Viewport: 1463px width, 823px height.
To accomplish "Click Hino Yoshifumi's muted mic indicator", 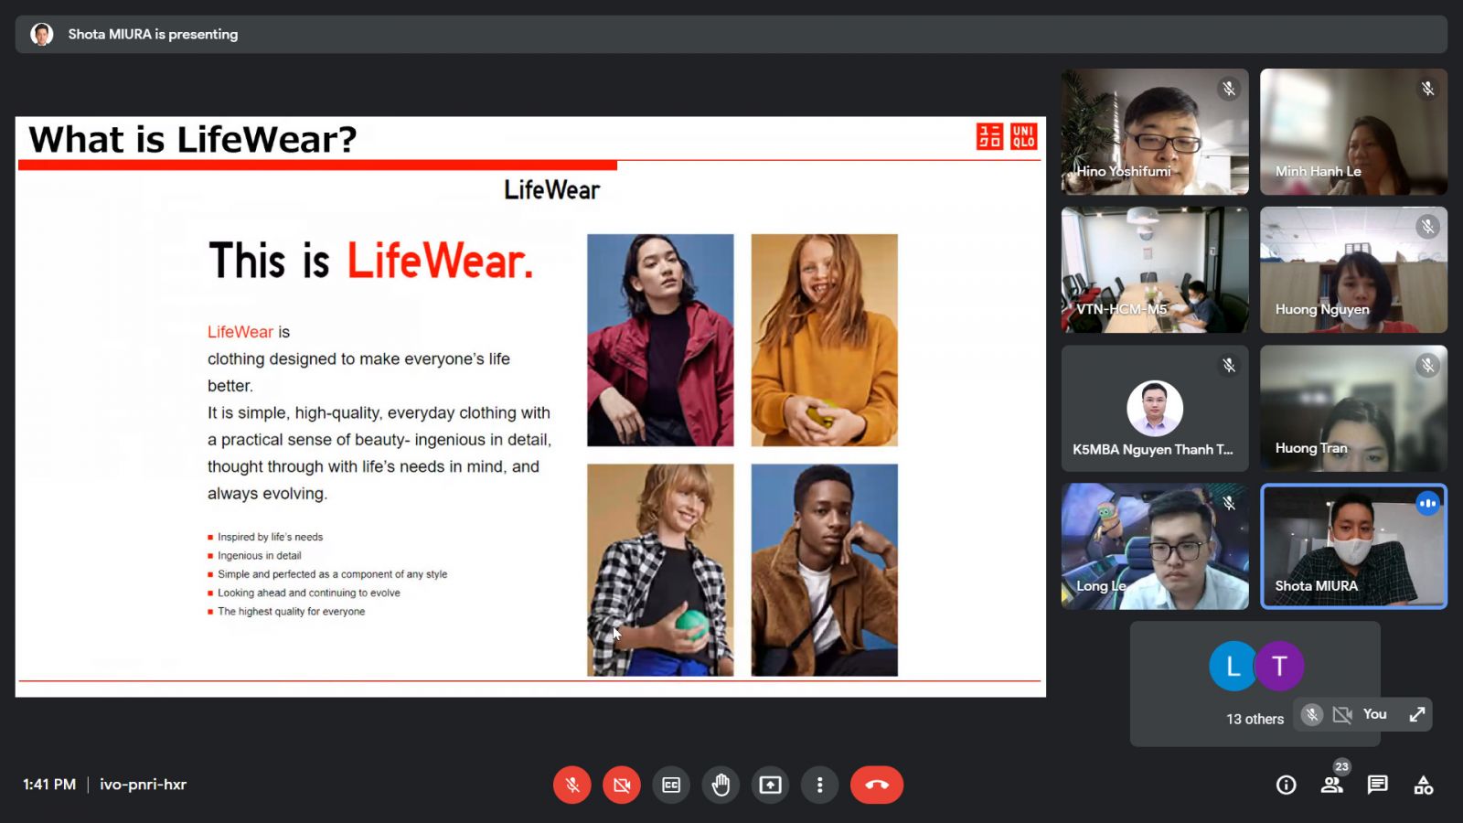I will point(1229,89).
